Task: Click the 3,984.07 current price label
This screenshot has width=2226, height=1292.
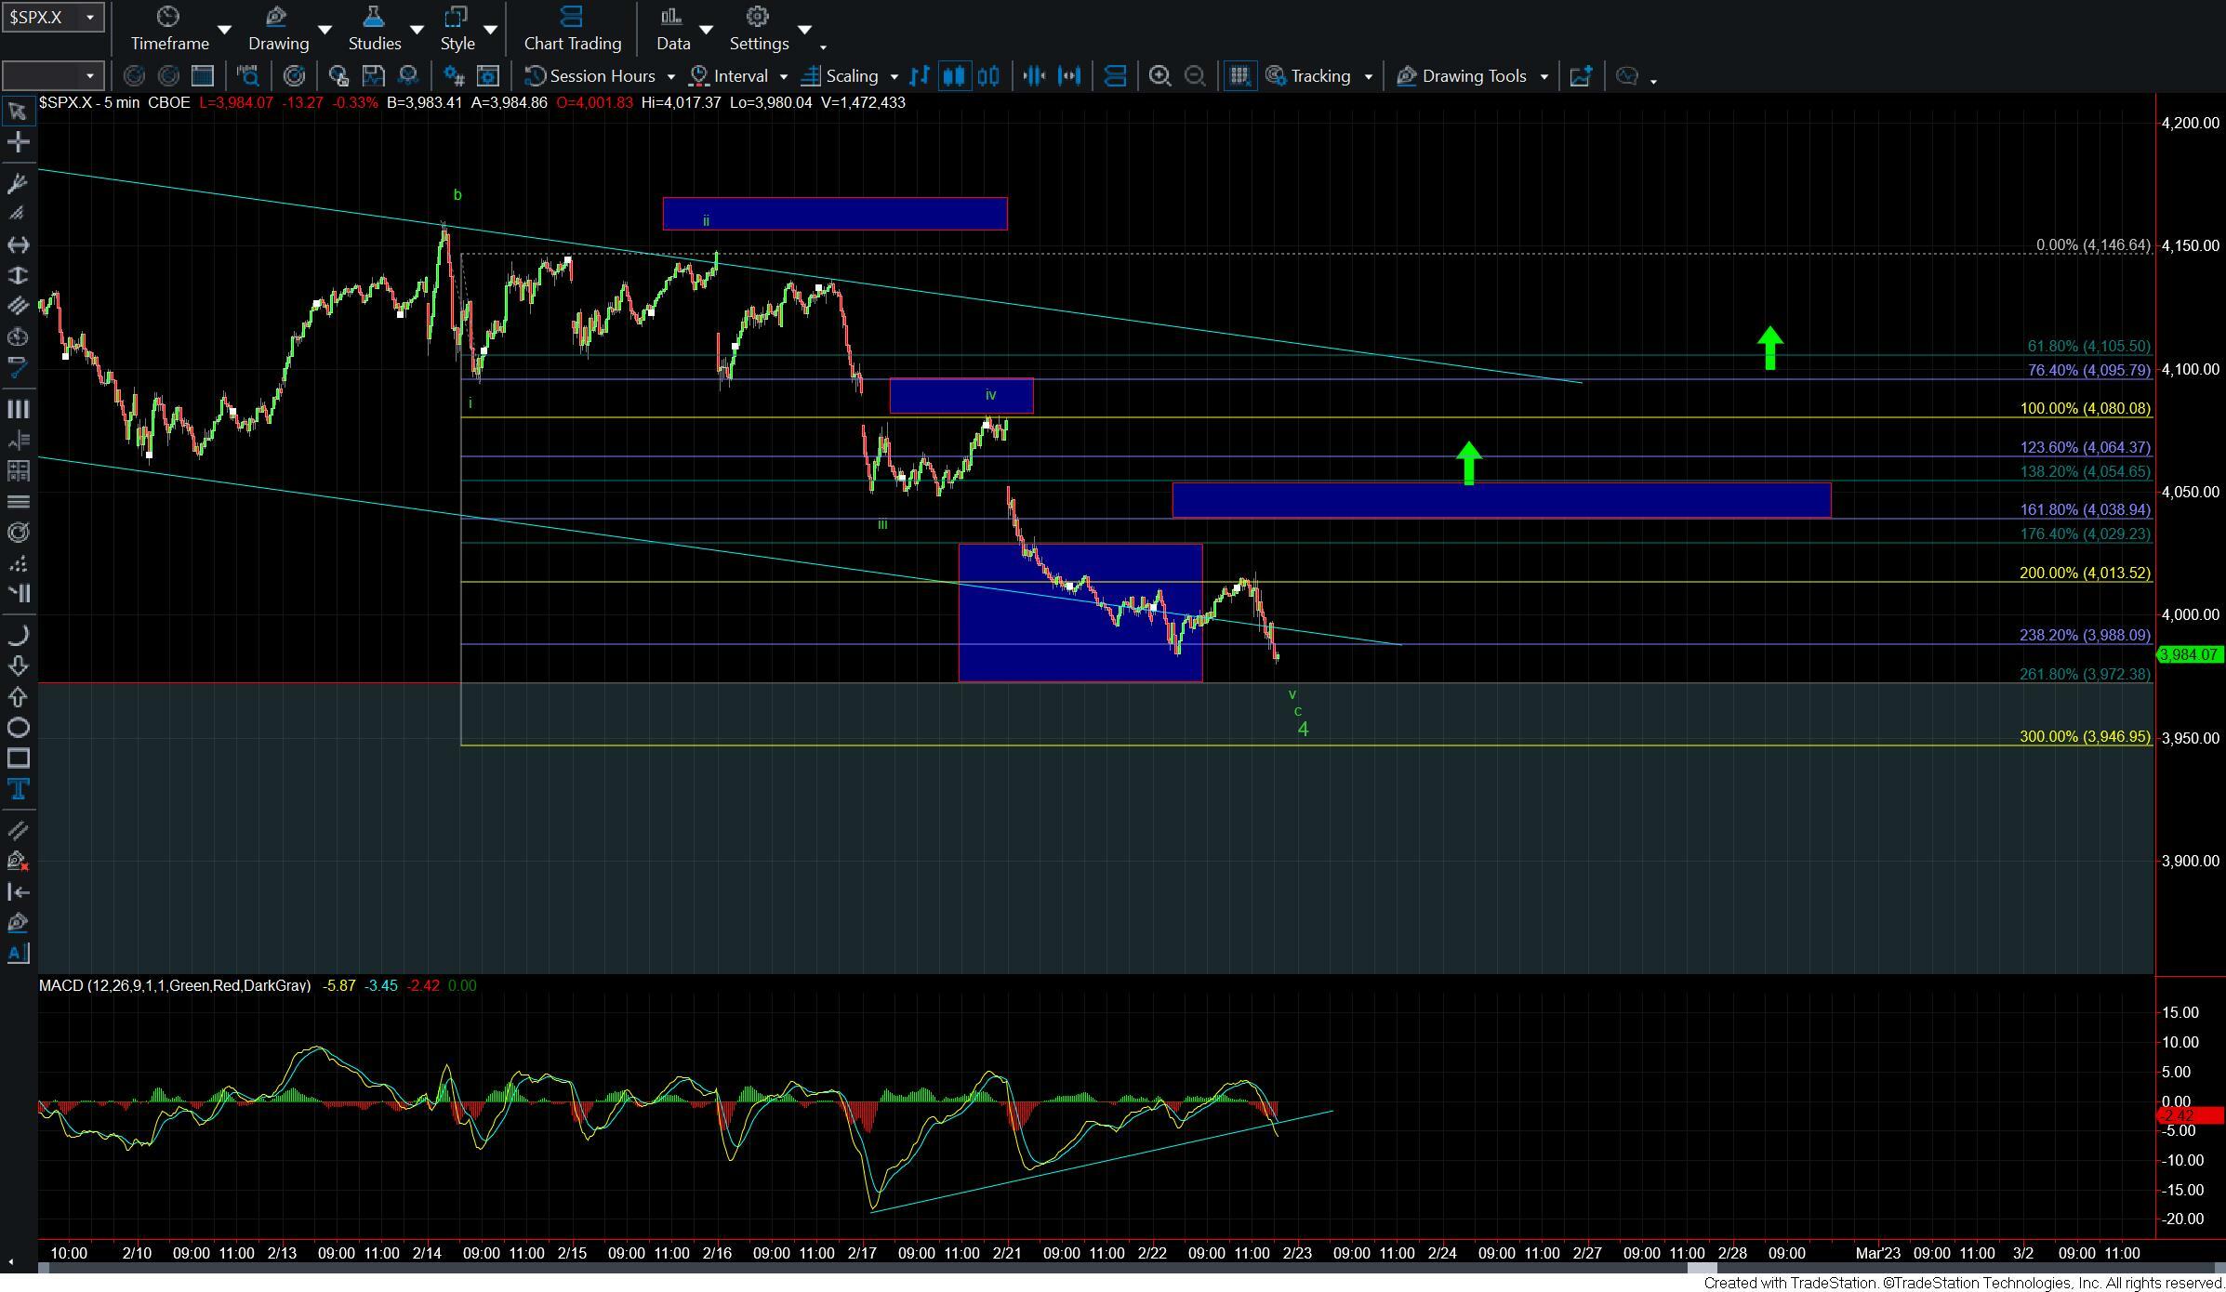Action: click(x=2190, y=654)
